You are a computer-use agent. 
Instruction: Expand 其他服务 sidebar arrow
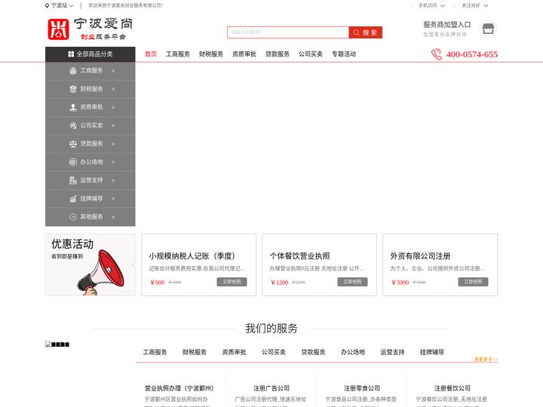coord(113,217)
